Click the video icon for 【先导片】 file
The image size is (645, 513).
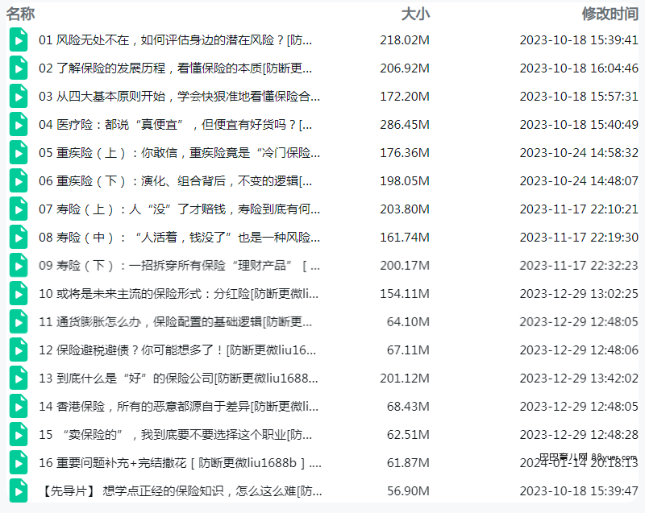click(x=18, y=490)
